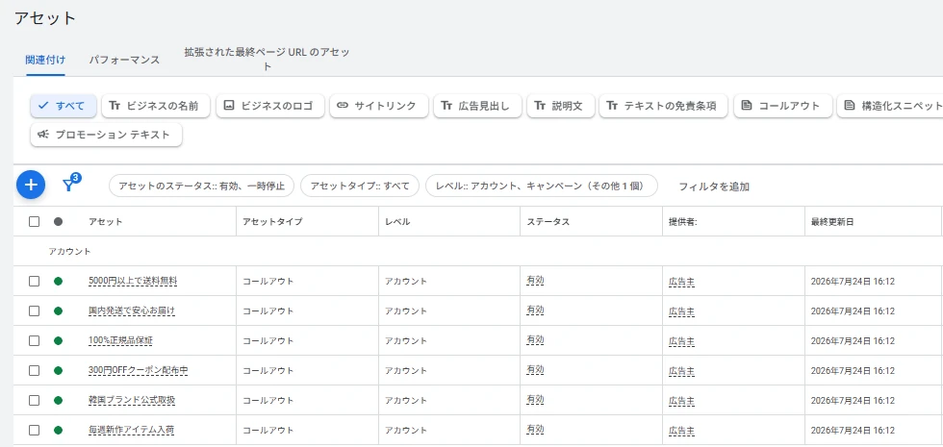Click the status dot icon in table header
The height and width of the screenshot is (447, 943).
pos(58,222)
